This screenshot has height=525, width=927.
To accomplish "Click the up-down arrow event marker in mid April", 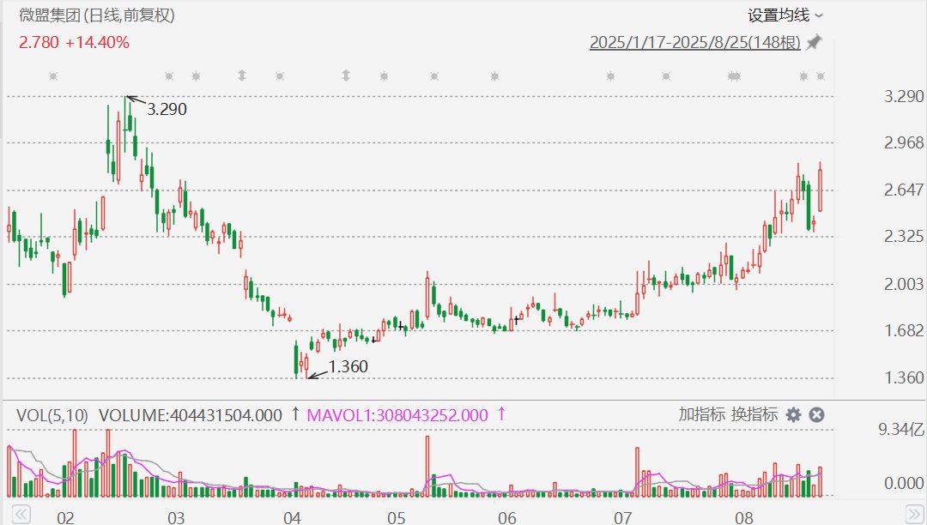I will coord(346,75).
